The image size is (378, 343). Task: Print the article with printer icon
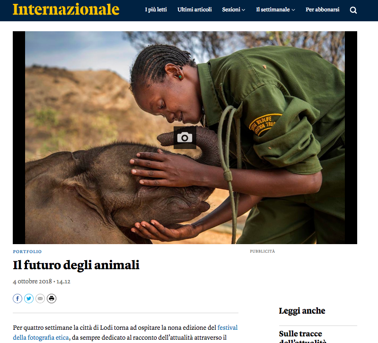point(52,299)
